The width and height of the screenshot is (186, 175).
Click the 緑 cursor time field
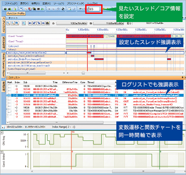click(x=109, y=23)
